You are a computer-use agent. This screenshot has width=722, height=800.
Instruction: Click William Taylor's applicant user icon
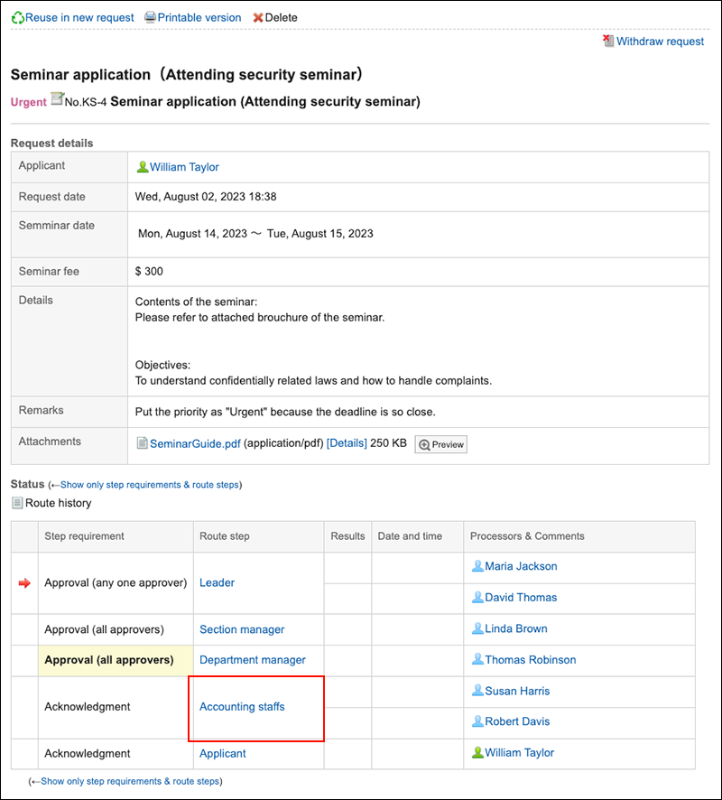tap(142, 167)
